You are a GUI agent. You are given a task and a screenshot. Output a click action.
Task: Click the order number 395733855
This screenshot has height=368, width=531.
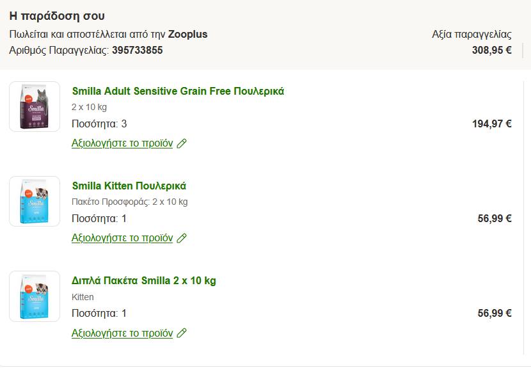(137, 50)
